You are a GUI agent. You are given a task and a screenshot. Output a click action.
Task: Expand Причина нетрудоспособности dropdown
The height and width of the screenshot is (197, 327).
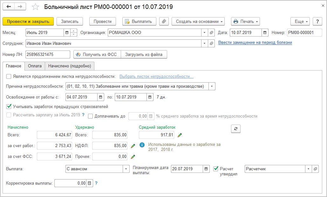pyautogui.click(x=212, y=86)
